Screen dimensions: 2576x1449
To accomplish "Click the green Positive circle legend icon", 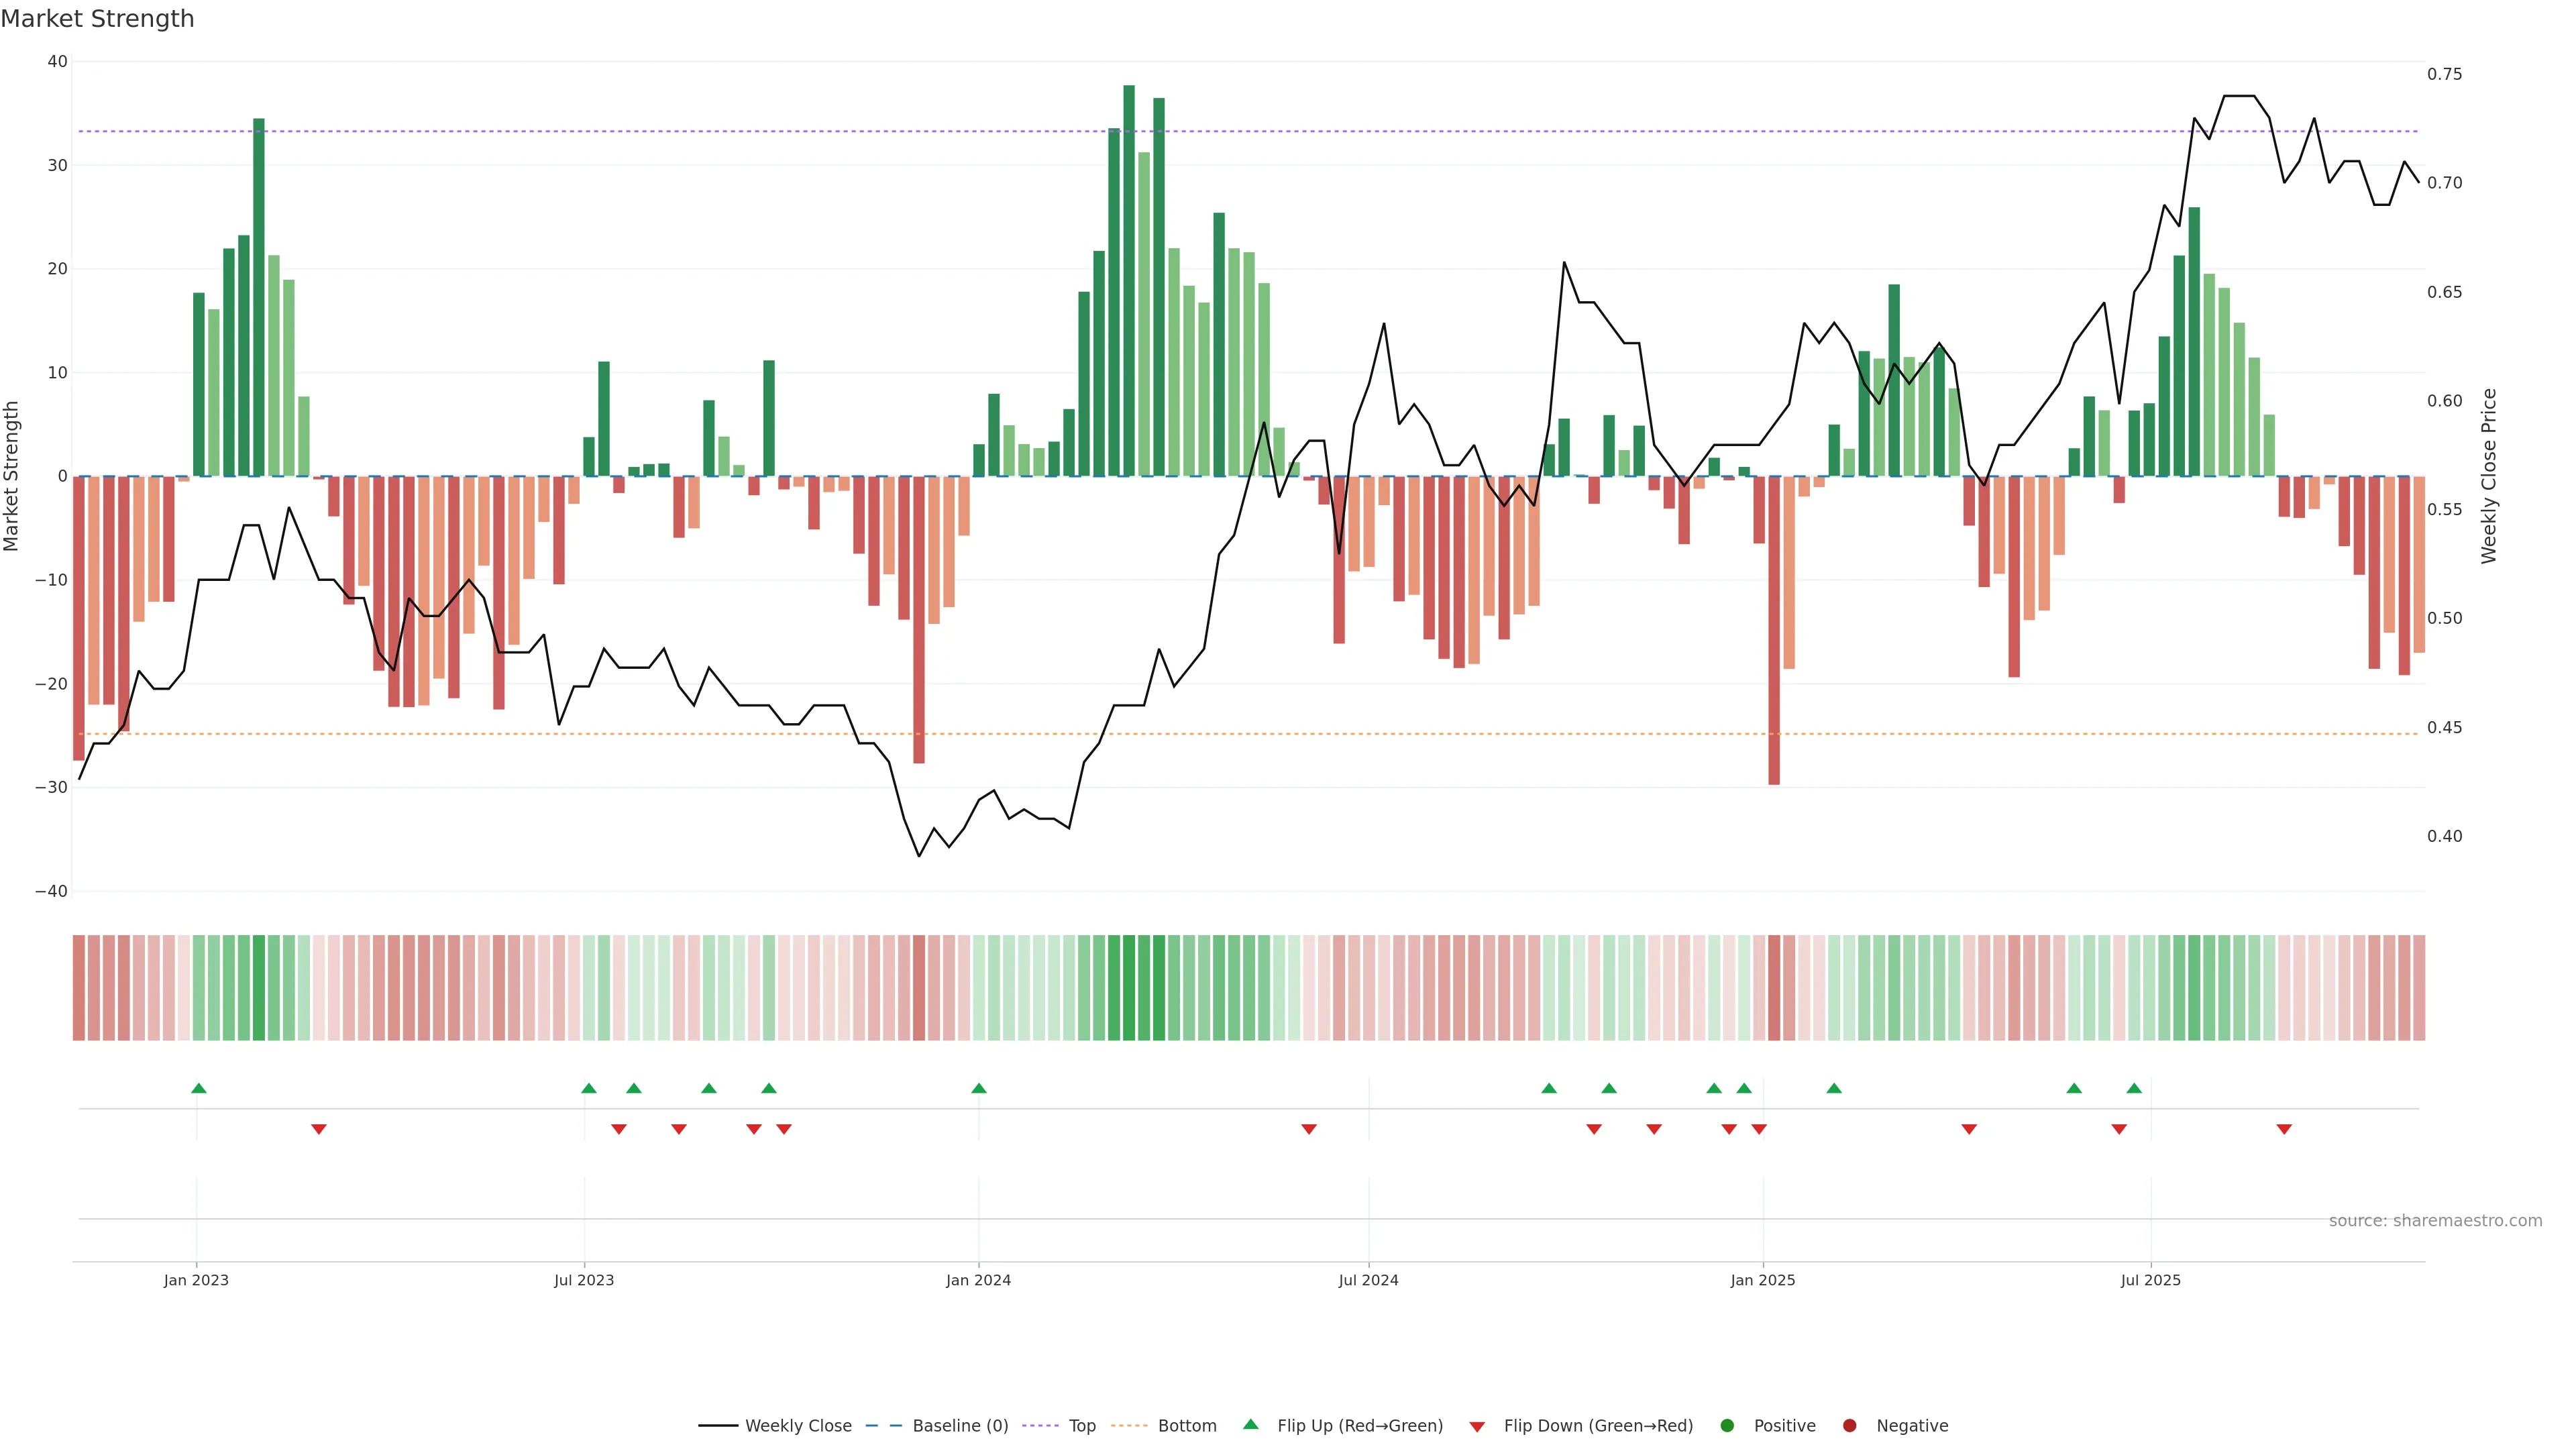I will (x=1727, y=1426).
